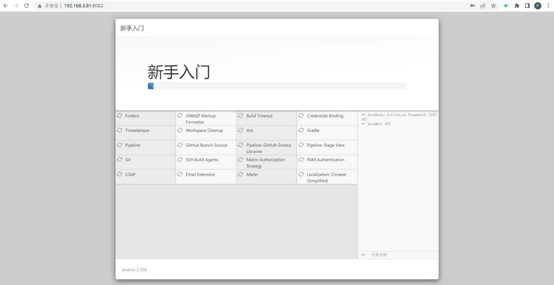Viewport: 554px width, 285px height.
Task: Click the plugin installation progress bar
Action: (276, 86)
